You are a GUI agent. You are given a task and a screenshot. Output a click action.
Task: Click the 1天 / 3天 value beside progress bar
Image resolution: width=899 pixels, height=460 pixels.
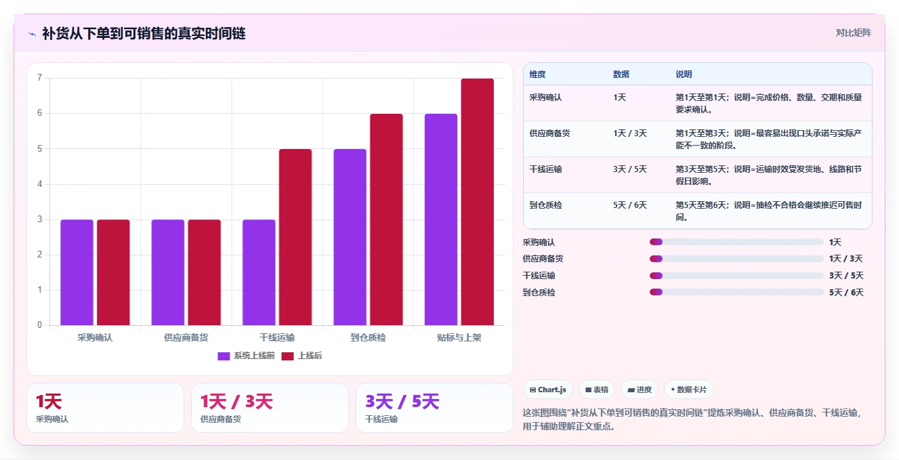[846, 259]
